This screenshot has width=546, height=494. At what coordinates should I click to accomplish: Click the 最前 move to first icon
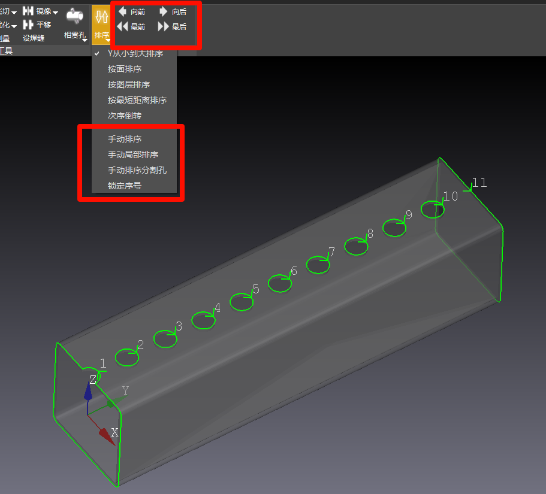point(122,26)
